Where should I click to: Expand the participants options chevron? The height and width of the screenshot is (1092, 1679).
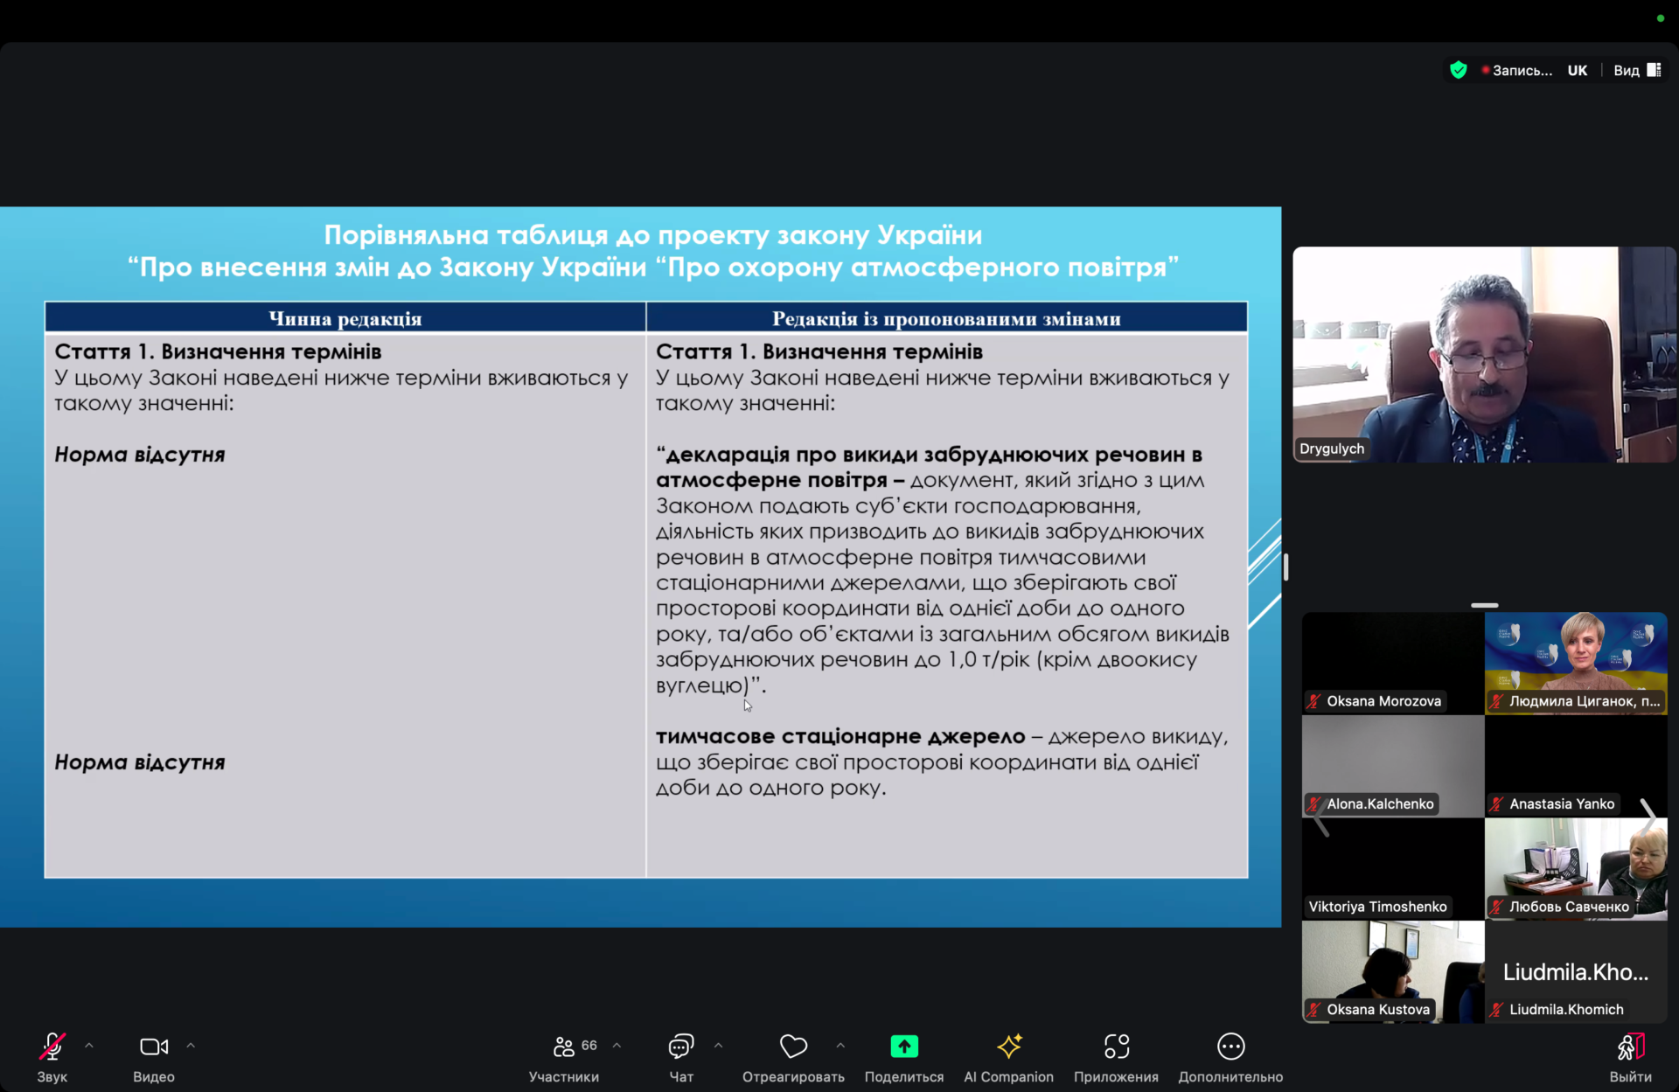[617, 1046]
